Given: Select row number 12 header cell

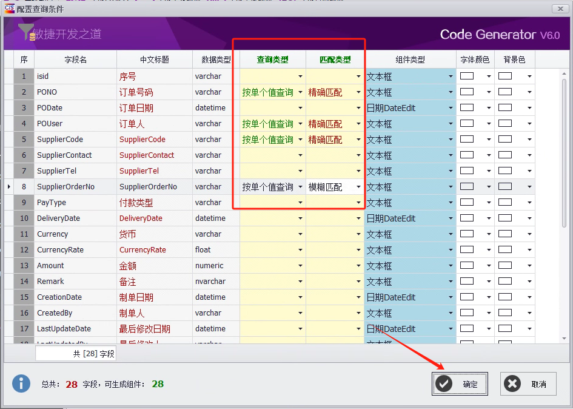Looking at the screenshot, I should coord(24,250).
